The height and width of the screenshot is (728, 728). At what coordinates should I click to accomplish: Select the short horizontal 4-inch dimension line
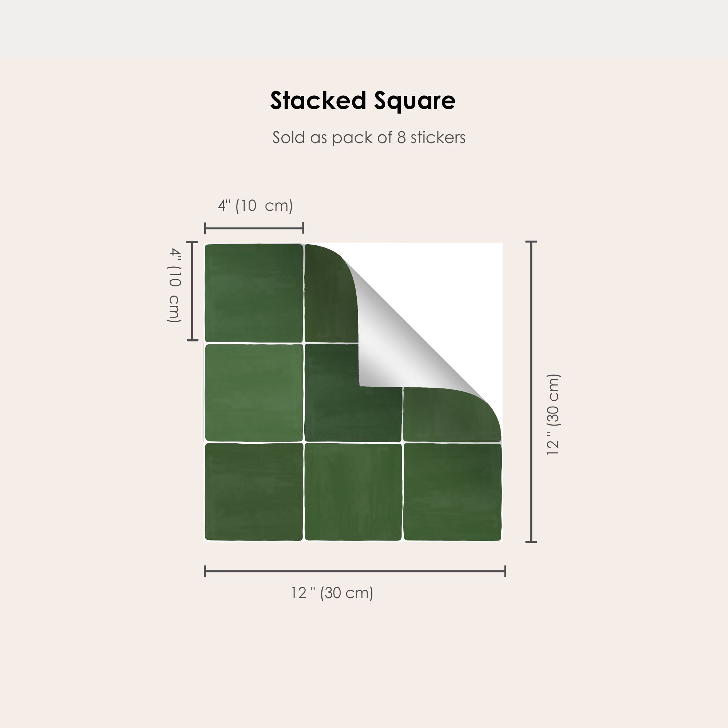[254, 228]
